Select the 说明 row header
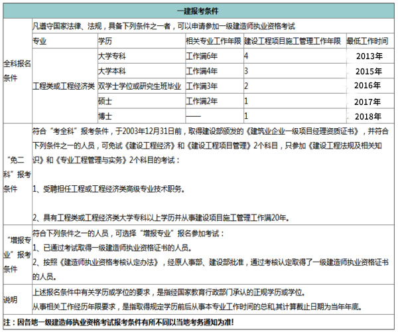The image size is (398, 332). [x=11, y=299]
